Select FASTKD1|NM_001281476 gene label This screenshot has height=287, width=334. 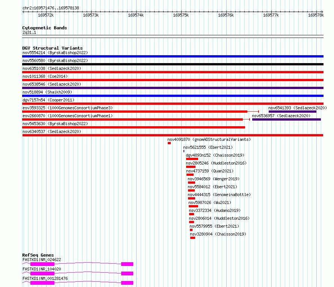point(45,278)
